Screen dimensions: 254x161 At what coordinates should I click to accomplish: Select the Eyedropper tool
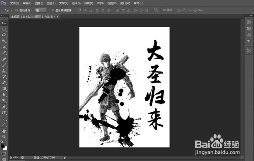(x=4, y=53)
